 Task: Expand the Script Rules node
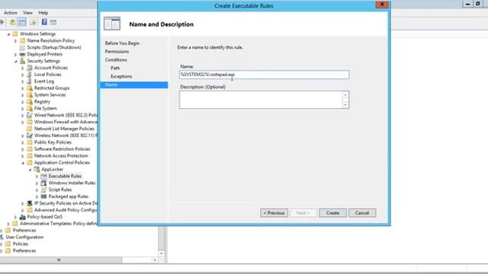click(x=37, y=190)
